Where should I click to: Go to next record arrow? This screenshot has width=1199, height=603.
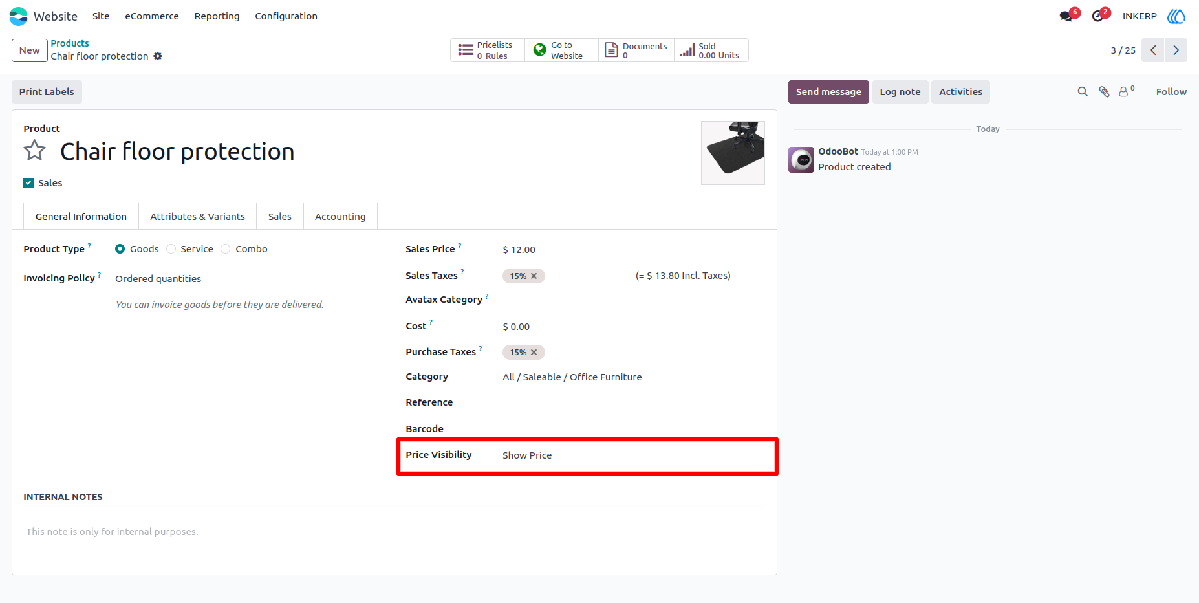point(1176,50)
